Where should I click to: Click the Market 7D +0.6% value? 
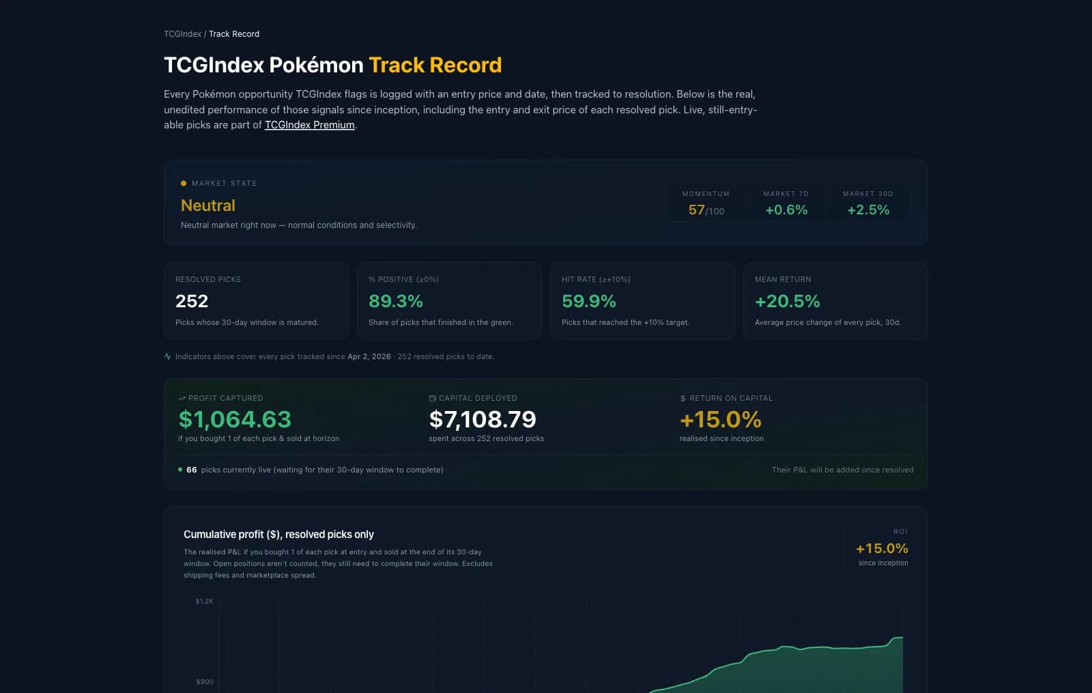coord(786,210)
